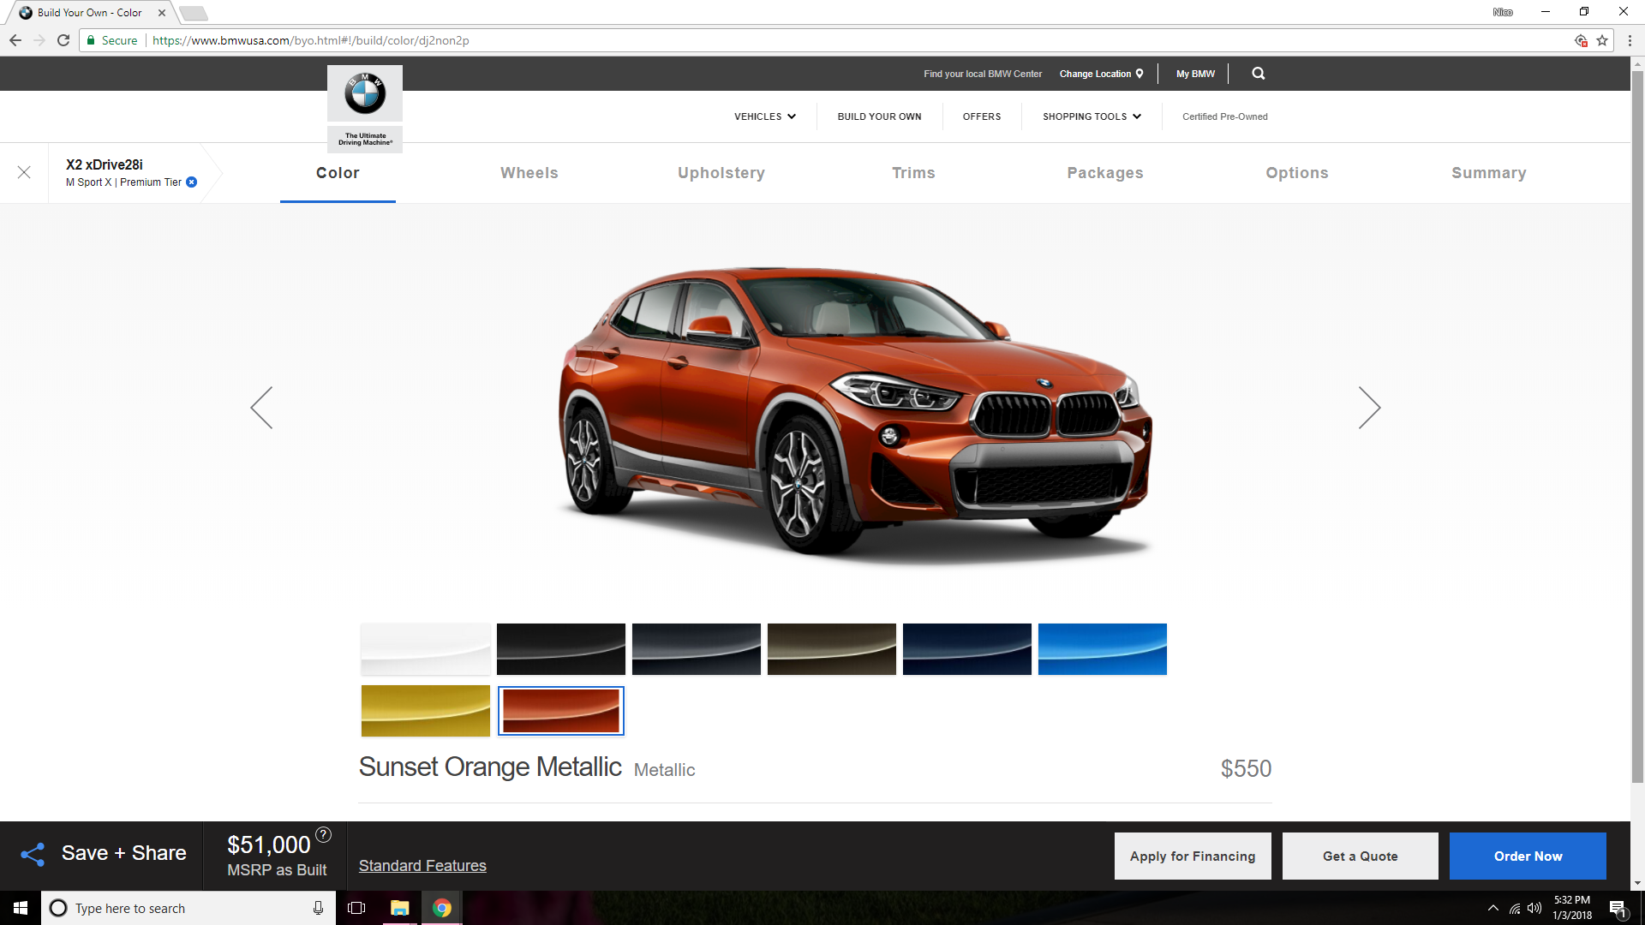Open the site search magnifier icon
The height and width of the screenshot is (925, 1645).
coord(1258,74)
